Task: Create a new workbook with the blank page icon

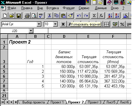Action: (x=5, y=15)
